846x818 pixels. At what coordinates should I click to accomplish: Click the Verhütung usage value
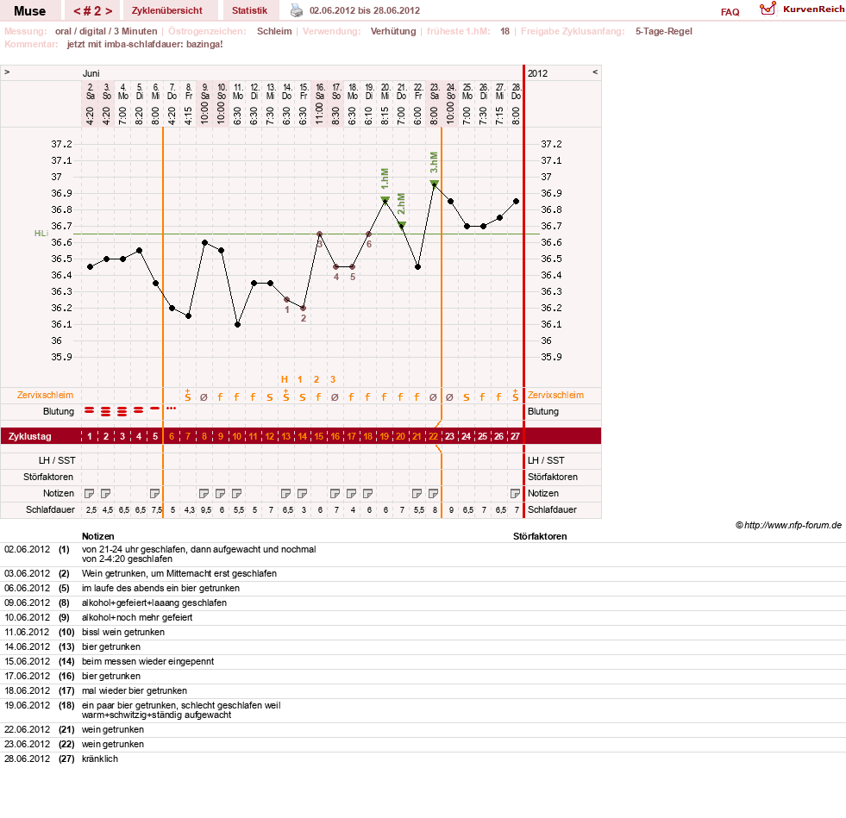pos(393,31)
